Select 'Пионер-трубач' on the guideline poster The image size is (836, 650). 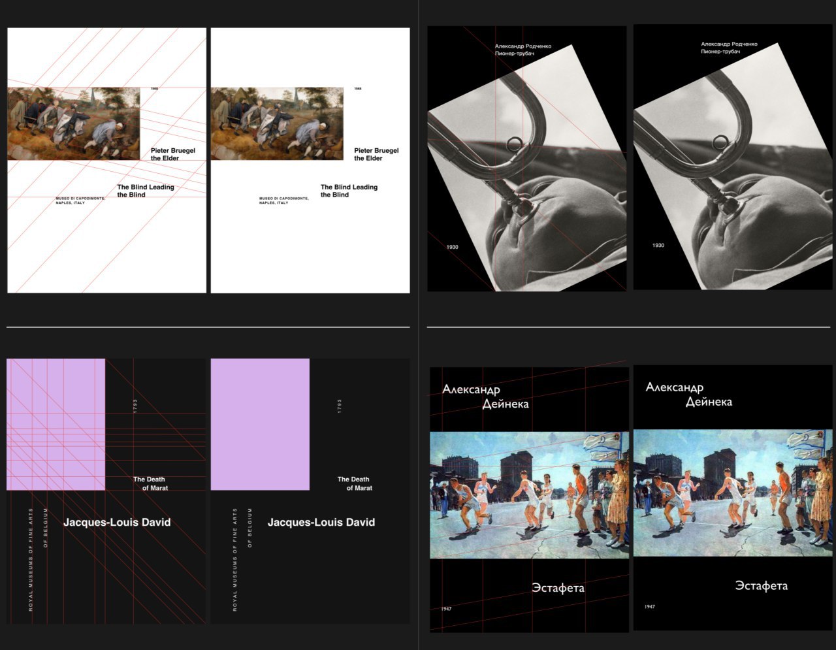(515, 54)
